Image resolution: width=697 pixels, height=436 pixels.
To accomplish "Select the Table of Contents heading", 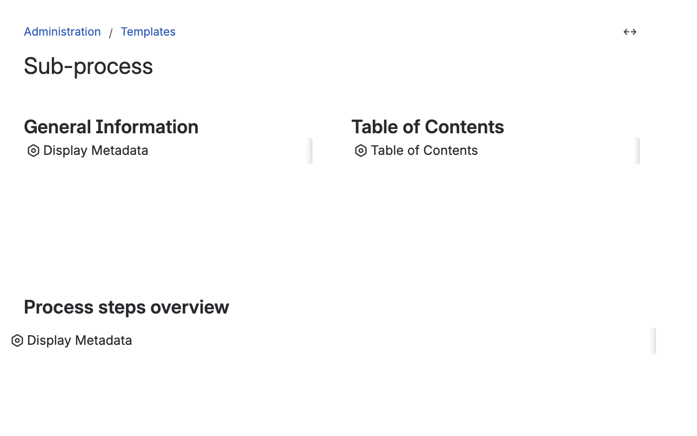I will (427, 127).
